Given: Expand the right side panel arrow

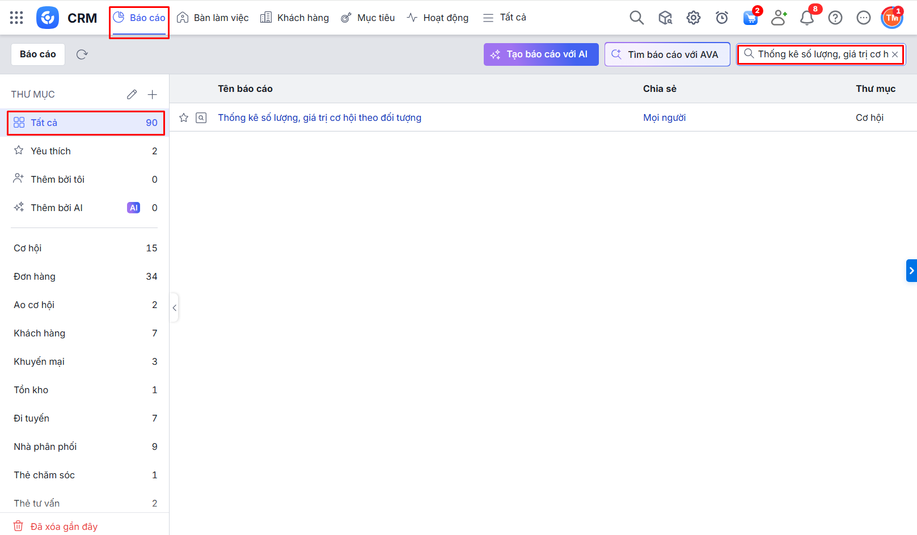Looking at the screenshot, I should [x=911, y=271].
